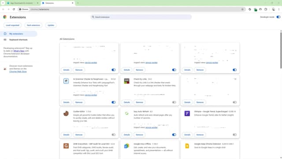Screen dimensions: 282x159
Task: Click the Keyboard shortcuts keyboard icon
Action: pos(5,40)
